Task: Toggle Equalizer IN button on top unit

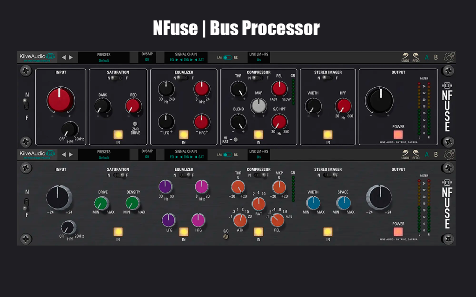Action: pos(184,135)
